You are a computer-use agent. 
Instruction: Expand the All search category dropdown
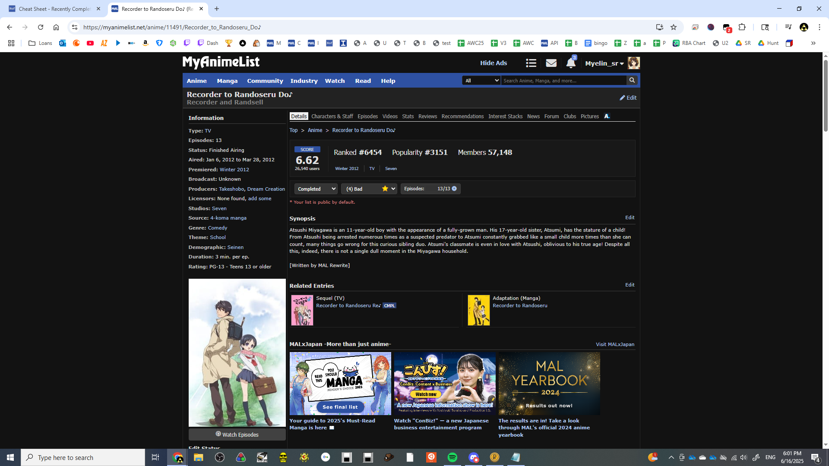coord(481,80)
